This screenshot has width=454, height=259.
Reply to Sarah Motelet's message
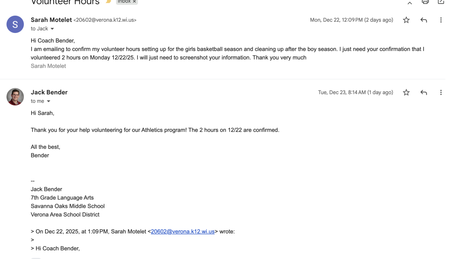pos(423,20)
